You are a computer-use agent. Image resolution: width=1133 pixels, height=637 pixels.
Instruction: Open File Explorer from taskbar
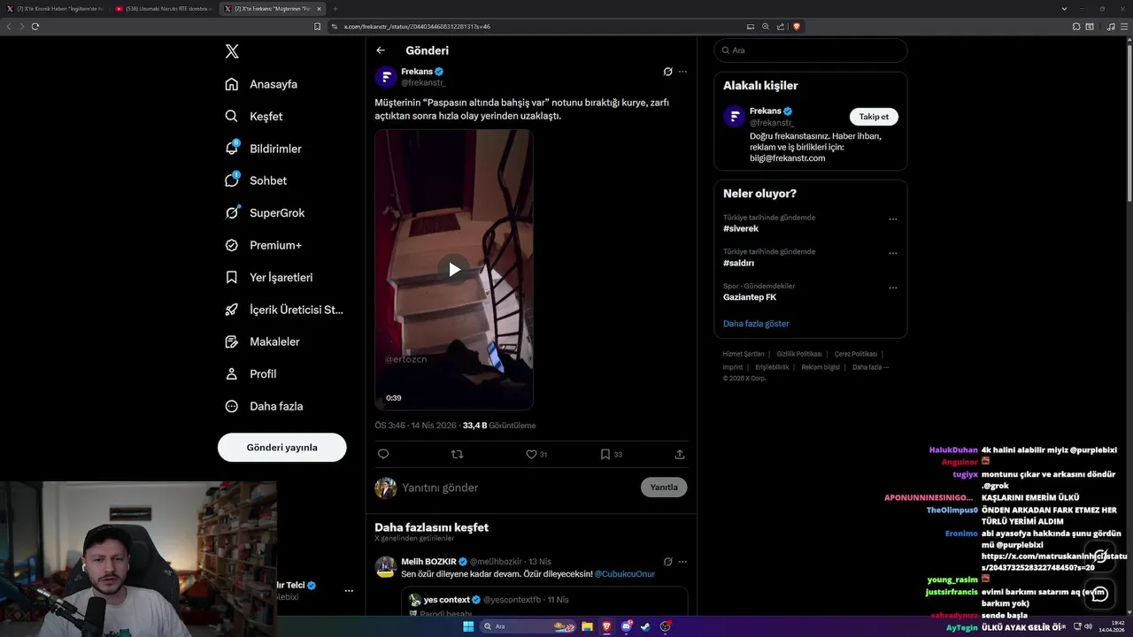pos(587,626)
